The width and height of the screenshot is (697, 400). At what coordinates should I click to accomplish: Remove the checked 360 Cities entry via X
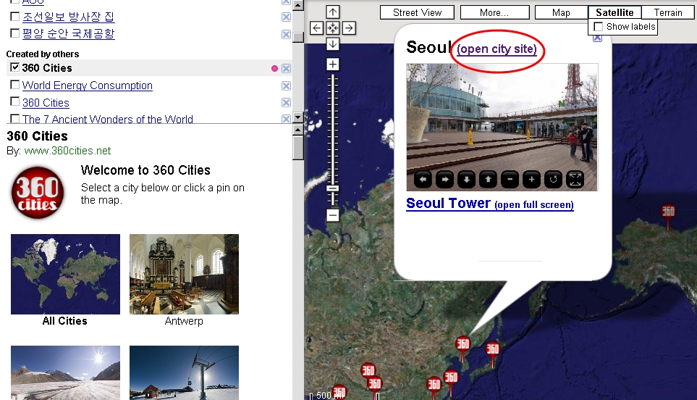[287, 69]
